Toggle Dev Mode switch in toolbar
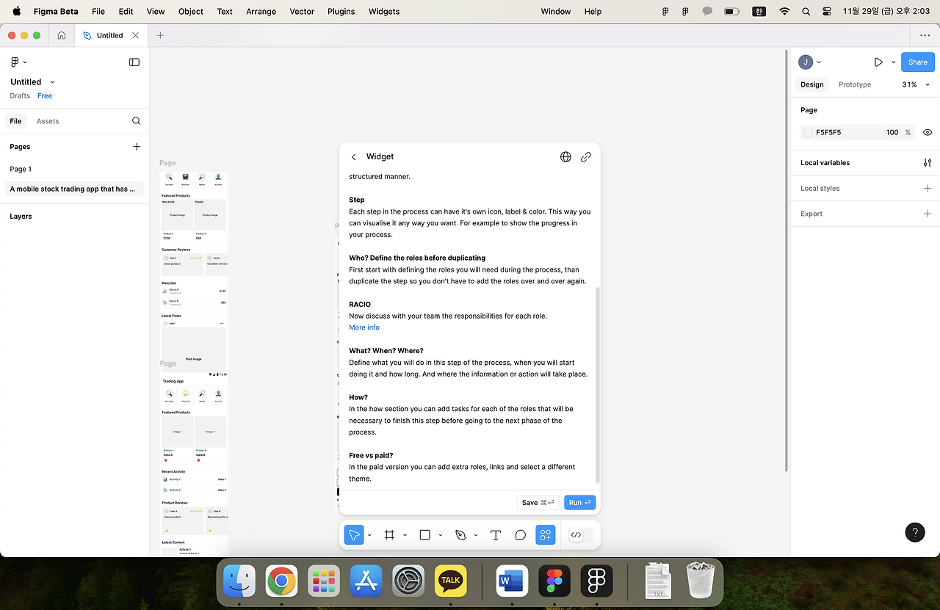Screen dimensions: 940x610 581,535
